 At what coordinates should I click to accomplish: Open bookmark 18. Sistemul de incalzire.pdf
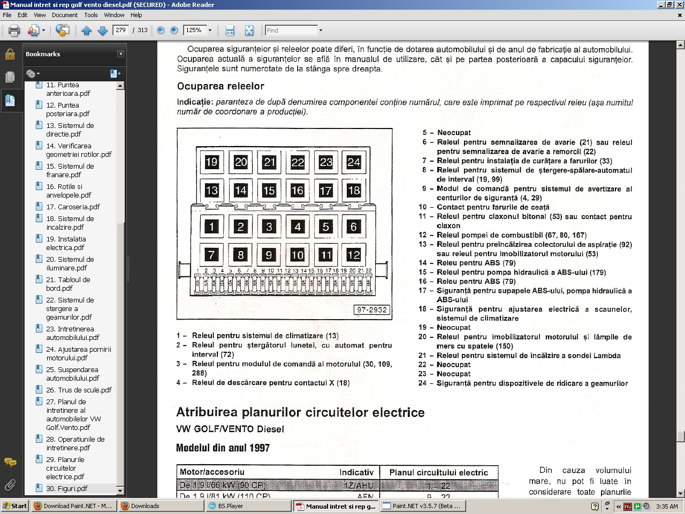(x=70, y=223)
